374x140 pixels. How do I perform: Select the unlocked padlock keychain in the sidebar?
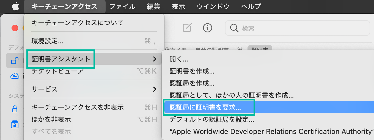[x=15, y=60]
